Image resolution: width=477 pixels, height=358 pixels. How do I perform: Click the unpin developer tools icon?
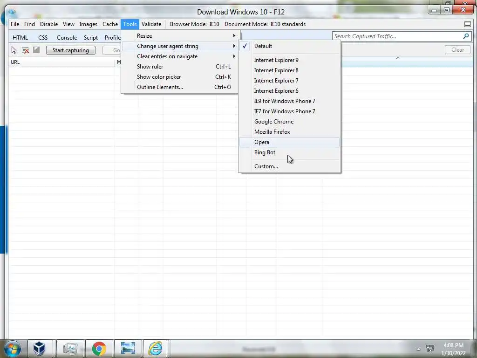click(x=468, y=24)
